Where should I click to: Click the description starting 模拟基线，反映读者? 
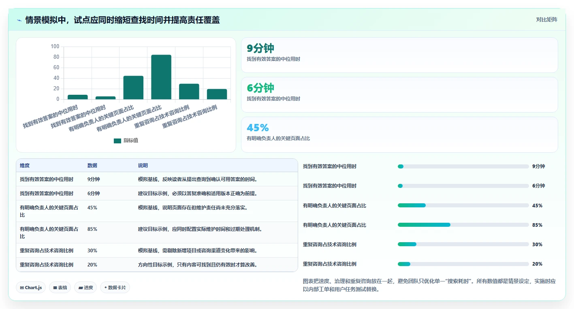[x=198, y=179]
